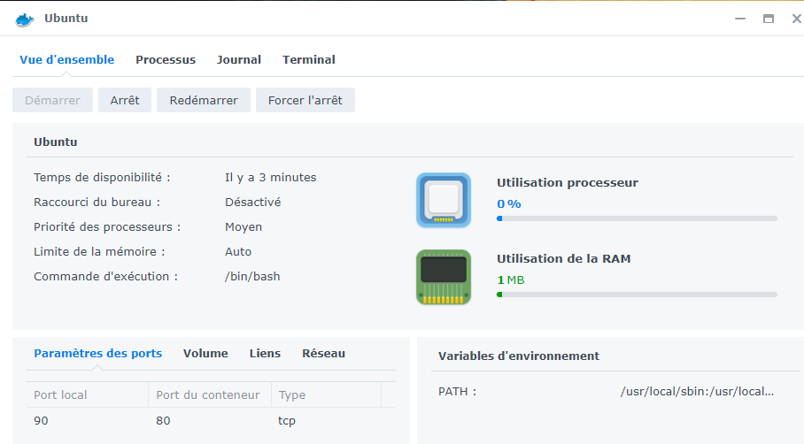Minimize the Ubuntu container window
Image resolution: width=804 pixels, height=444 pixels.
click(739, 19)
